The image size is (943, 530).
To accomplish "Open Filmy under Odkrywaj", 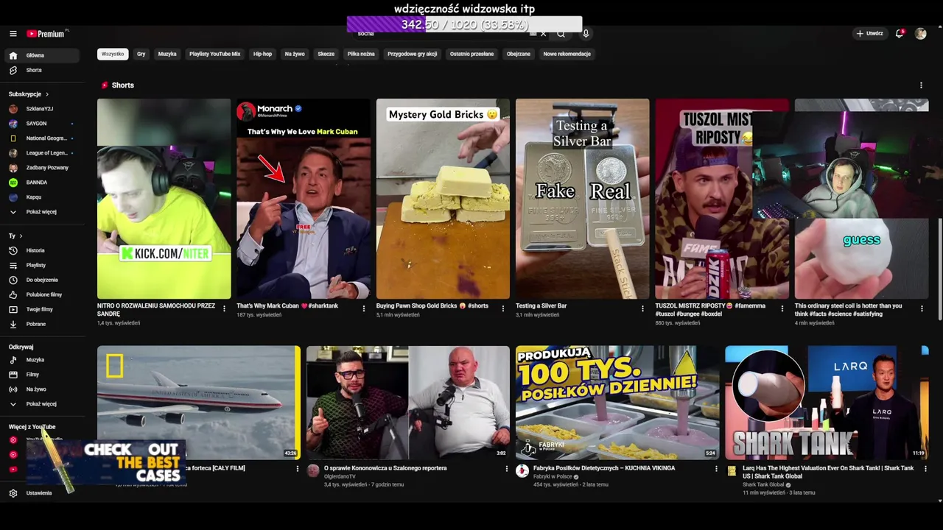I will [x=42, y=375].
